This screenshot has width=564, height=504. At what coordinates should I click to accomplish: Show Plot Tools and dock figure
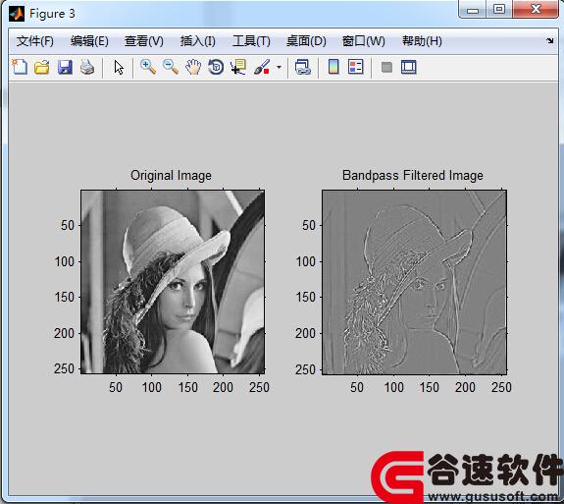[409, 67]
